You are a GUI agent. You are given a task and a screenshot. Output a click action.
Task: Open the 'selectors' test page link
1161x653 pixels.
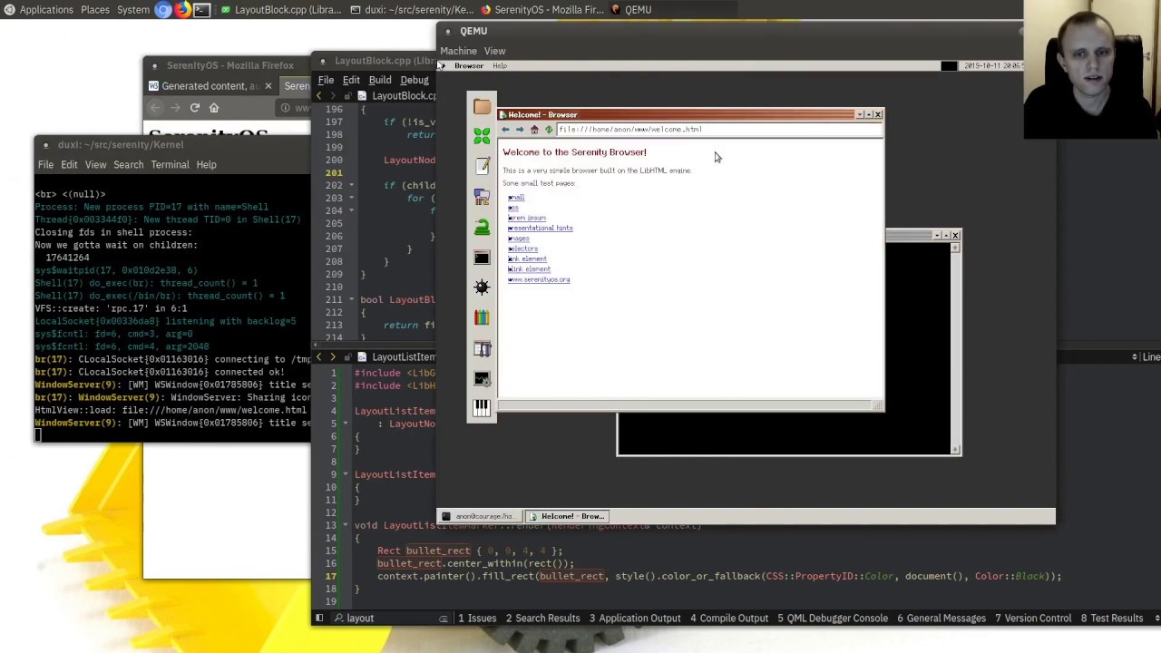pos(522,249)
